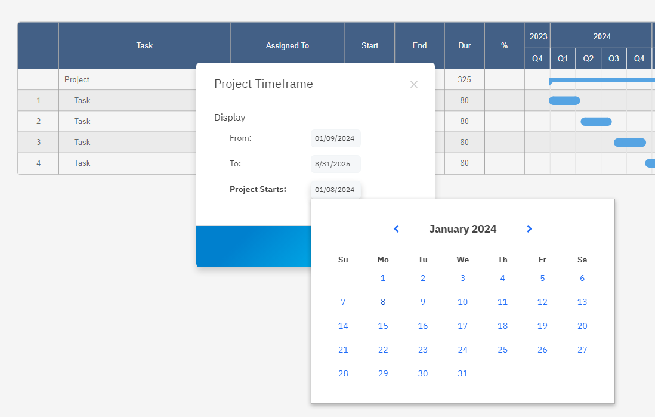Click the blue button below the Display section
This screenshot has height=417, width=655.
pyautogui.click(x=254, y=246)
